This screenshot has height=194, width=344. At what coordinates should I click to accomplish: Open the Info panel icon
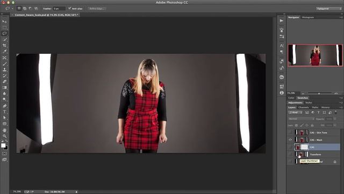tap(282, 93)
